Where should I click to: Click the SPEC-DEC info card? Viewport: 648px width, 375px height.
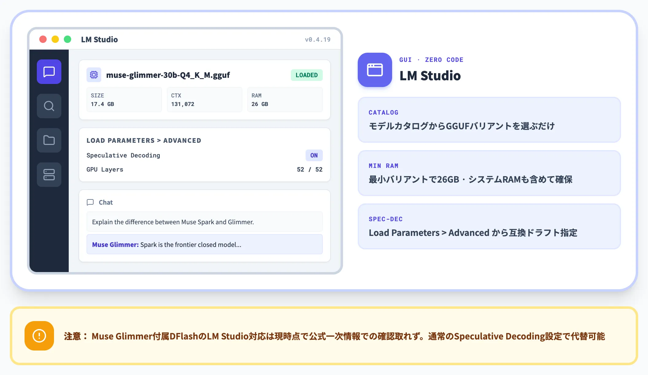point(489,226)
